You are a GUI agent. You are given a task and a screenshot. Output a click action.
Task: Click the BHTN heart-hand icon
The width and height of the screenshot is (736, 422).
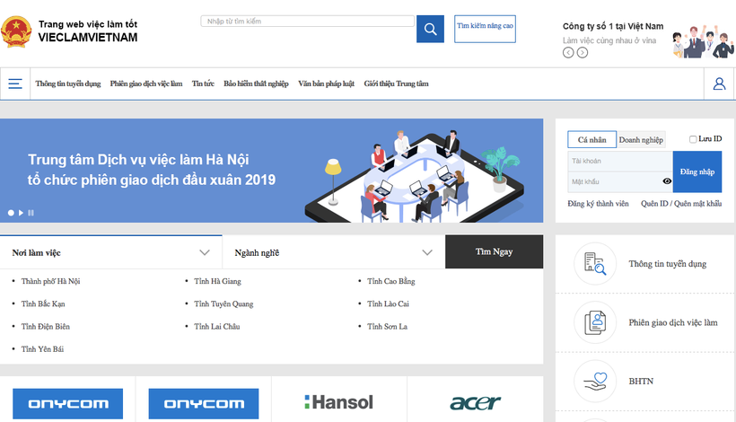pos(595,382)
